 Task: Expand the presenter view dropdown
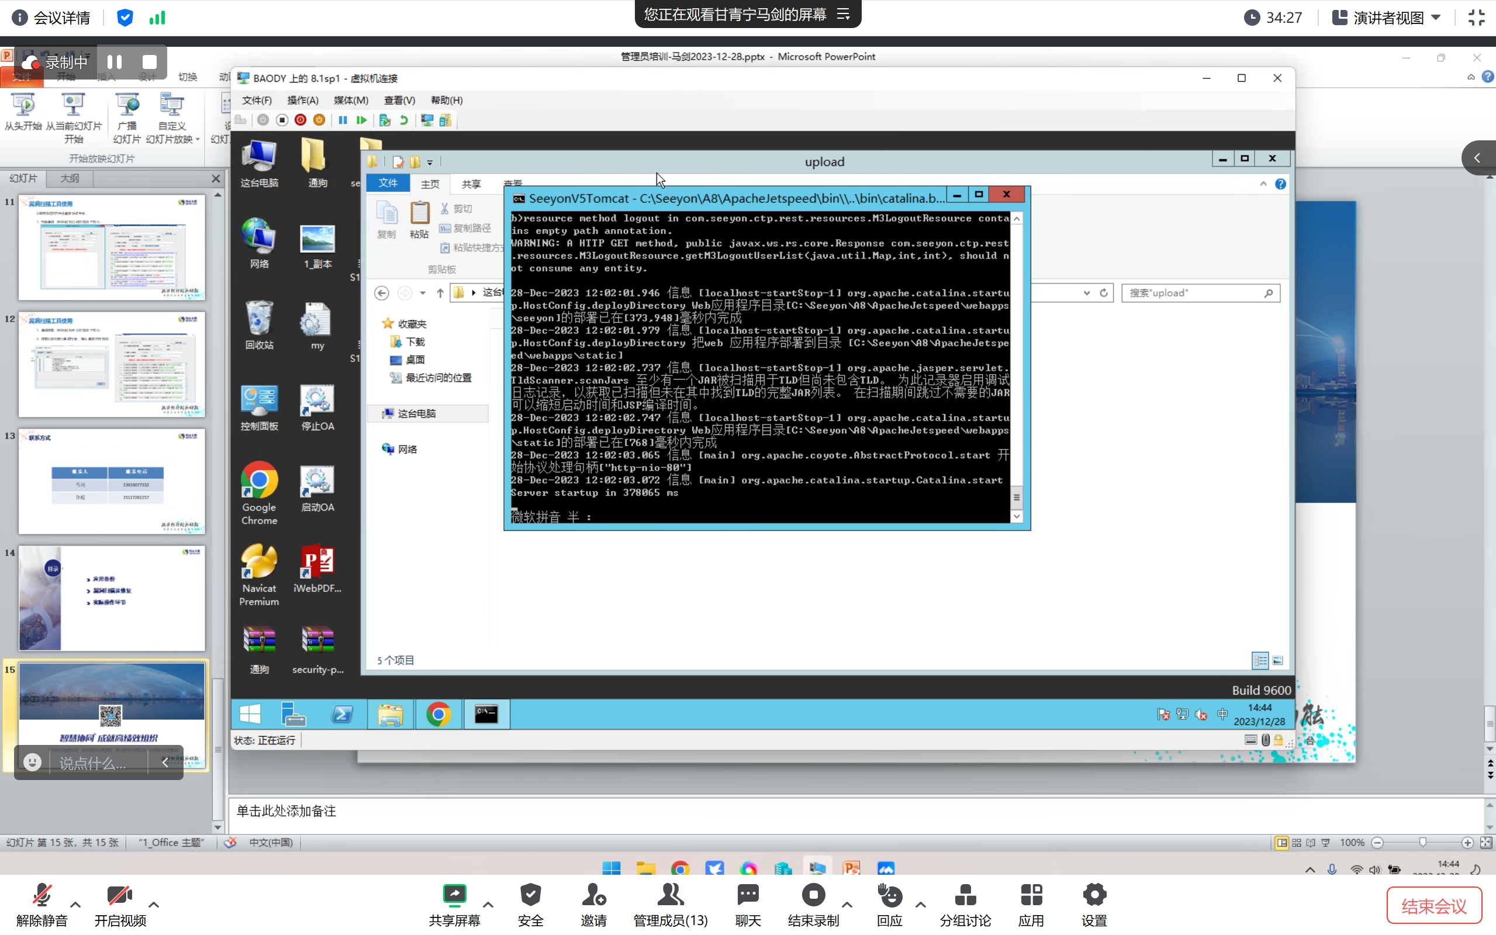pos(1435,18)
